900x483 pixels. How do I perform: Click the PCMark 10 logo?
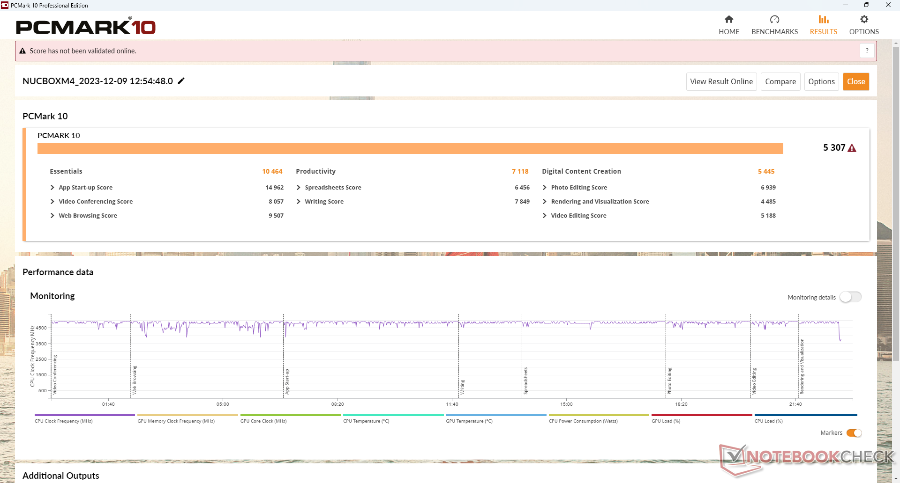pos(86,26)
